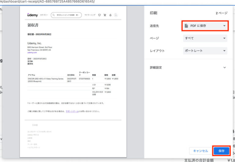Click the サポートチーム link

point(72,111)
